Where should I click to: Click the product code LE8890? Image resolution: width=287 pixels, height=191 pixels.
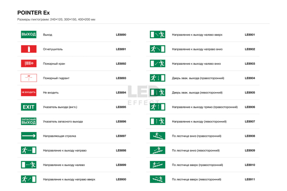click(121, 35)
